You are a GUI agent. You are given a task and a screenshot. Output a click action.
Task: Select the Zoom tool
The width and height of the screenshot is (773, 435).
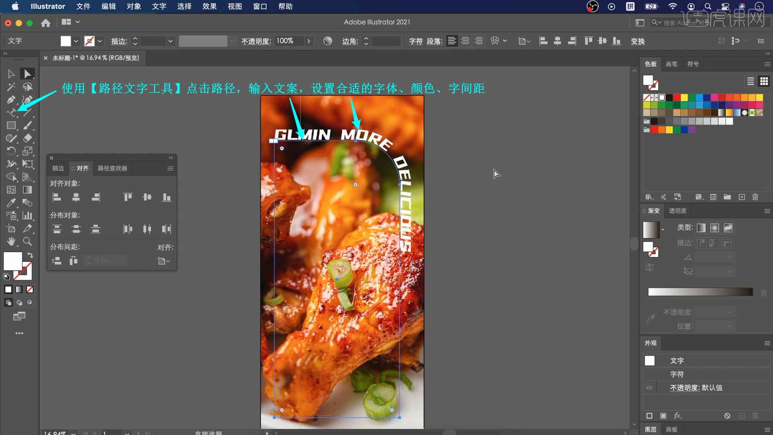[x=27, y=241]
